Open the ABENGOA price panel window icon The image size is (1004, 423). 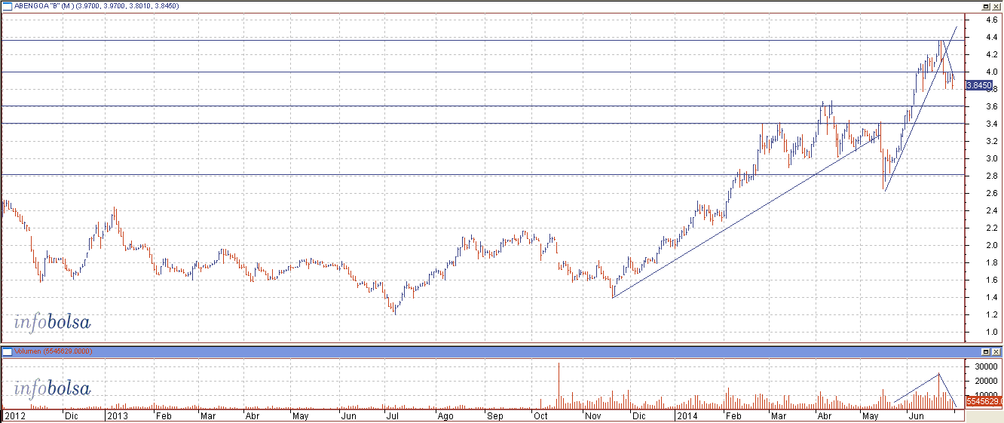[7, 5]
